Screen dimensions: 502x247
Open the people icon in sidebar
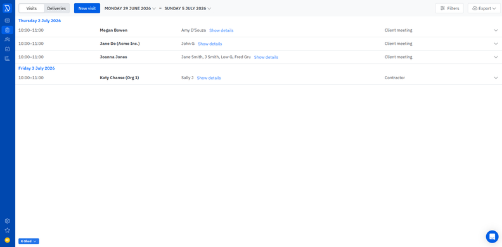pos(8,40)
